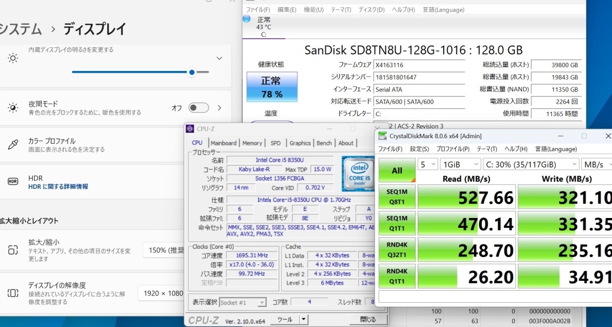
Task: Click the HDR icon in settings
Action: (x=13, y=182)
